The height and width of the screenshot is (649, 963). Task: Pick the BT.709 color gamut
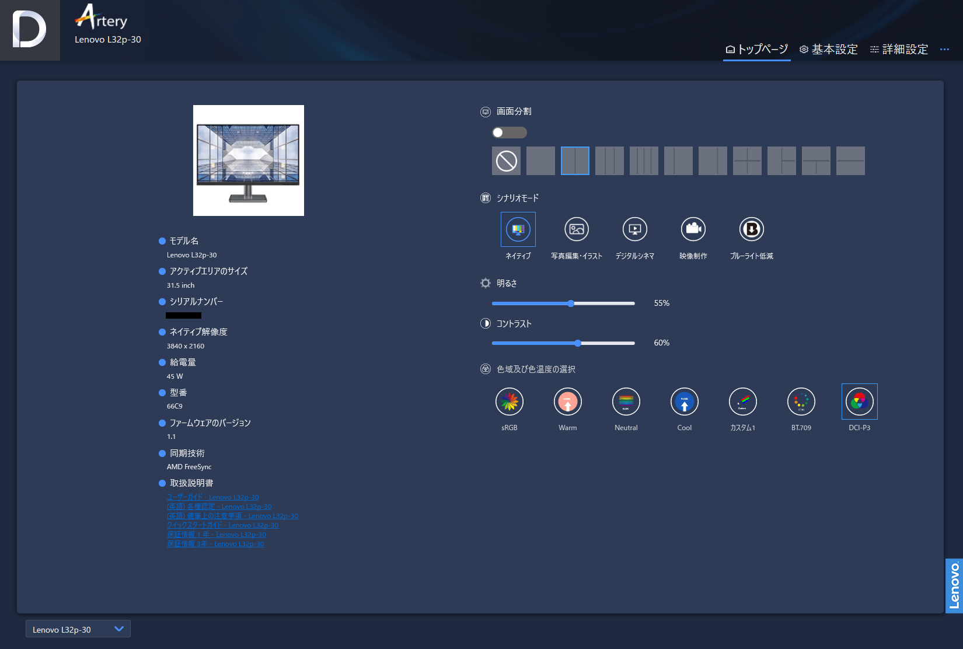coord(801,402)
